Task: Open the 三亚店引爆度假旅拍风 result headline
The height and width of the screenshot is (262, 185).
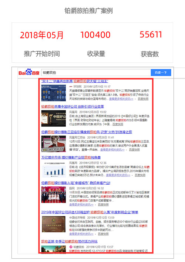Action: tap(87, 132)
